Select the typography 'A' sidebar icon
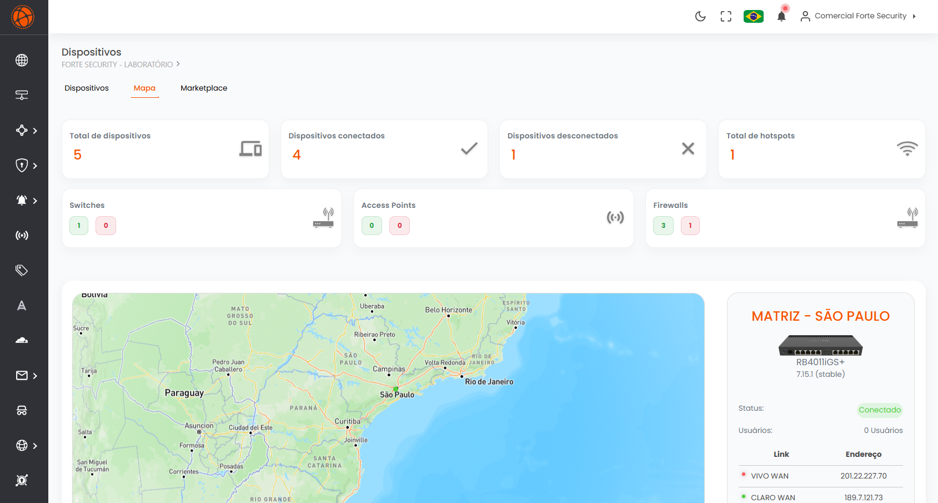This screenshot has width=938, height=503. (x=22, y=305)
